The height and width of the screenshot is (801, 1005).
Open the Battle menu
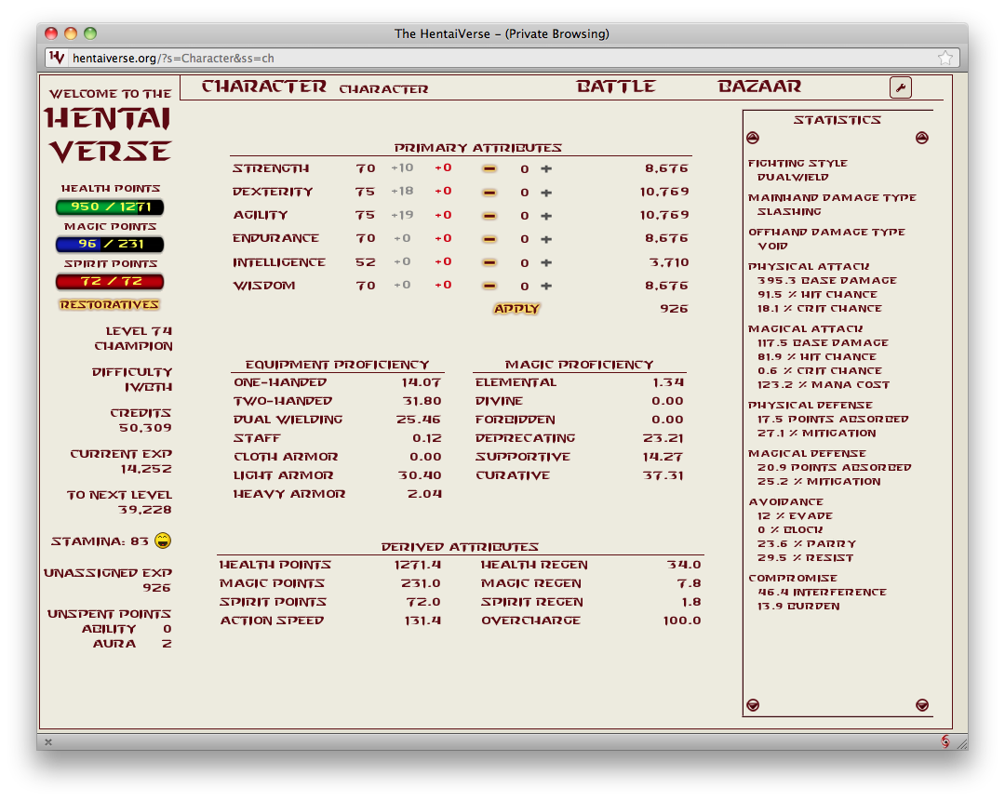(616, 87)
